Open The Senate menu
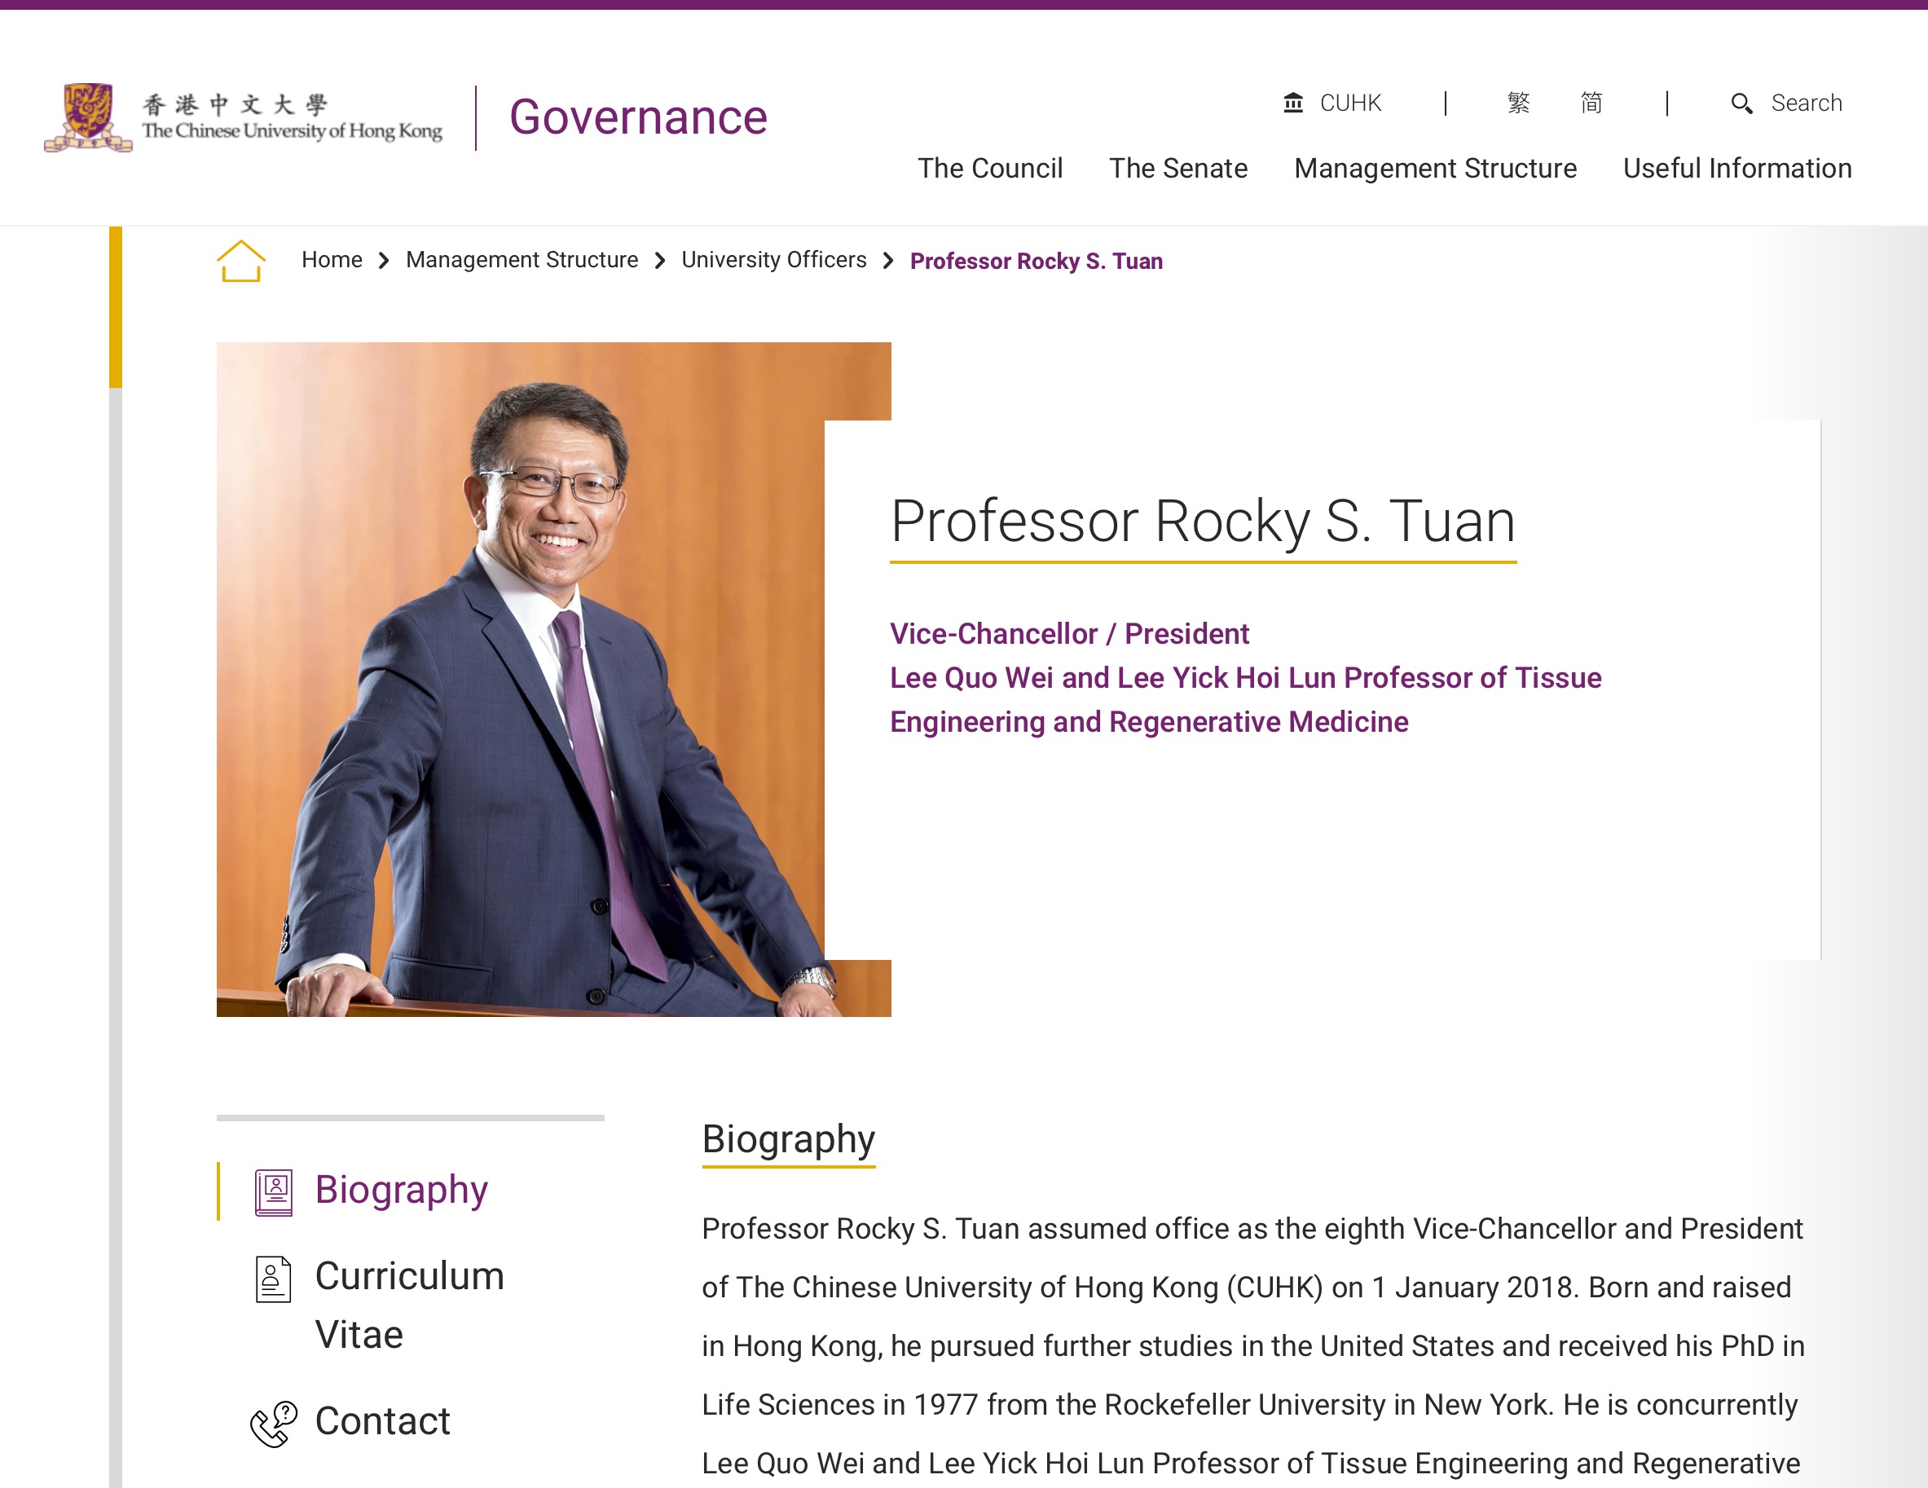 pos(1177,169)
